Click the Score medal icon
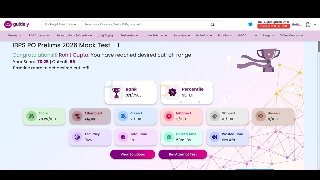 point(31,116)
